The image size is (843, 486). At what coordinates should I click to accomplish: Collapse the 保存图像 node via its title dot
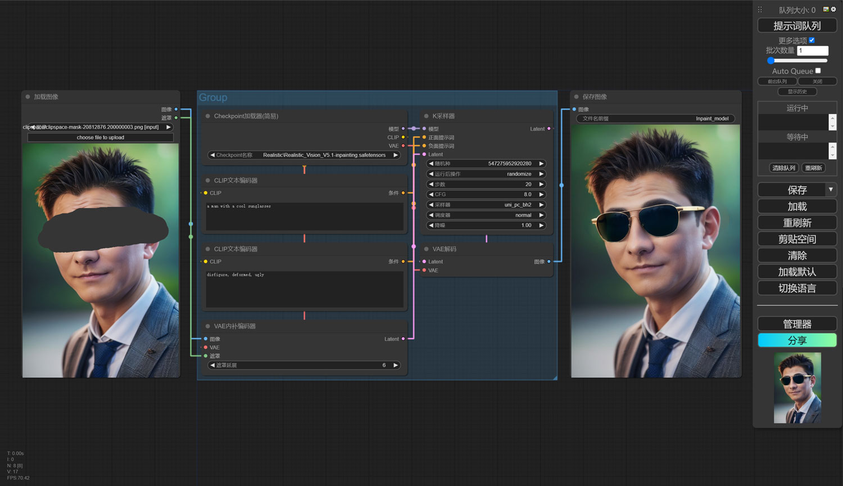point(576,97)
